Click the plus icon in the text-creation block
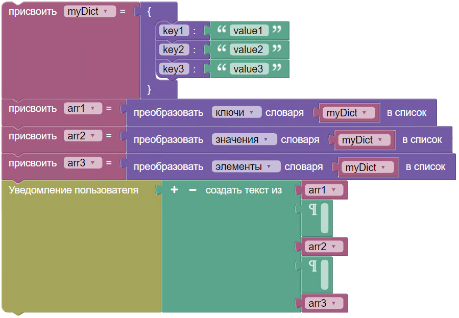 [174, 189]
